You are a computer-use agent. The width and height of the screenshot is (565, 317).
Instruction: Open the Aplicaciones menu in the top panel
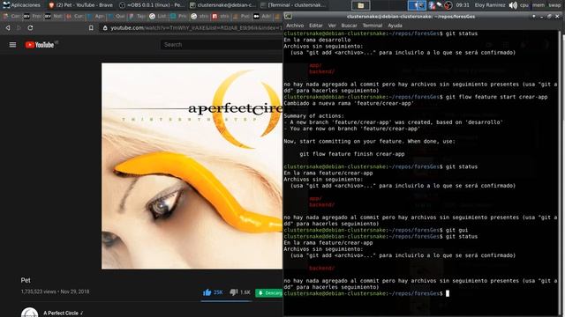click(x=21, y=5)
